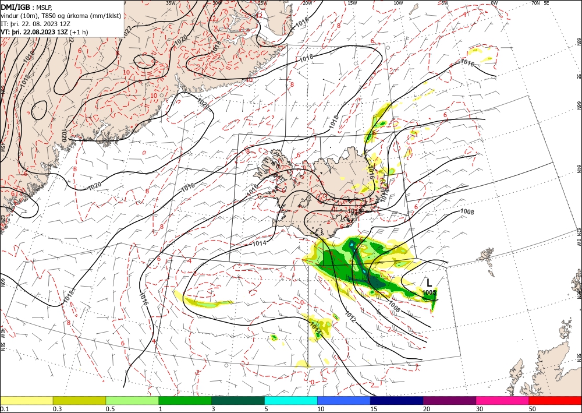Pick the blue 10 mm legend swatch

point(344,400)
